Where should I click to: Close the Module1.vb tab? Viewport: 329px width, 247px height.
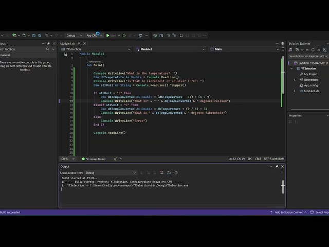[84, 43]
